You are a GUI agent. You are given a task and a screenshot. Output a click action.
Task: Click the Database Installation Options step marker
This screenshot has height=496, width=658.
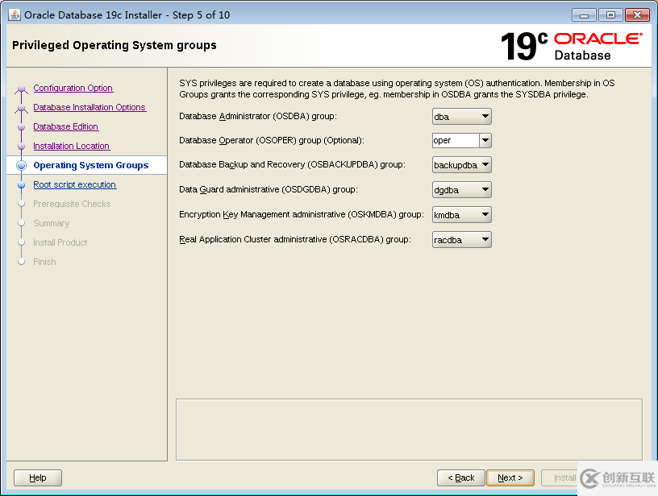pos(22,108)
